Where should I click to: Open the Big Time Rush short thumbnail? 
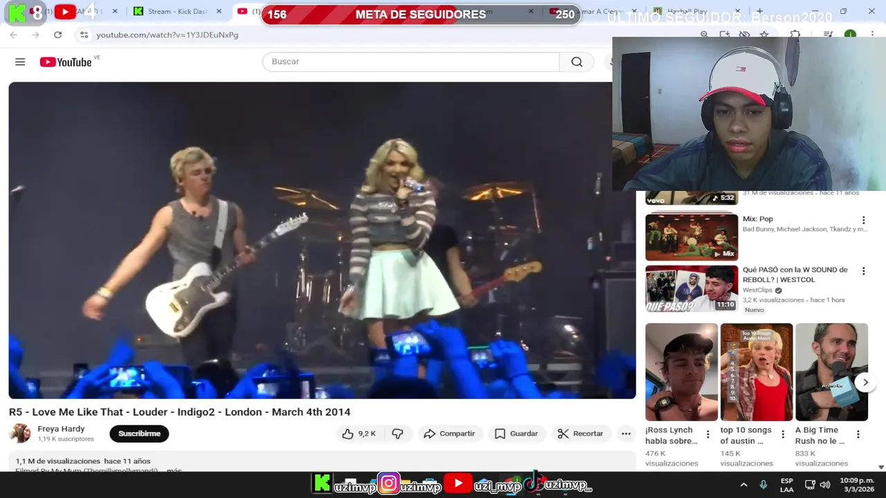[x=831, y=372]
